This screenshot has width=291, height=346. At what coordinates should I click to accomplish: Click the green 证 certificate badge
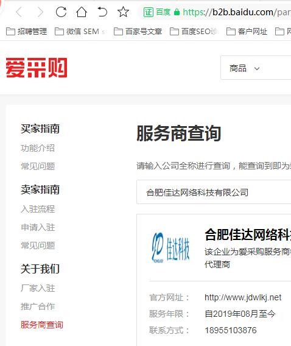coord(149,12)
